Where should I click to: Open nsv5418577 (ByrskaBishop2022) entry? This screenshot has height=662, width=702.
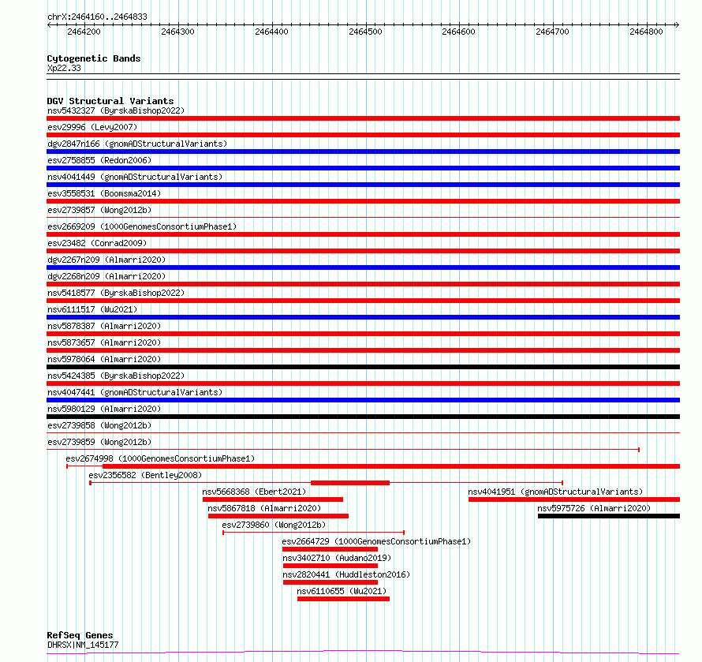click(116, 293)
